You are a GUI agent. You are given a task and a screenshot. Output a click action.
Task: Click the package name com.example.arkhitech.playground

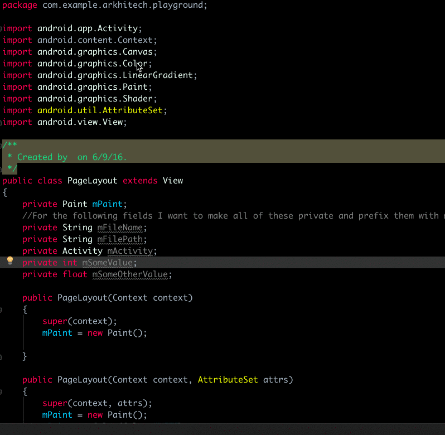point(124,5)
